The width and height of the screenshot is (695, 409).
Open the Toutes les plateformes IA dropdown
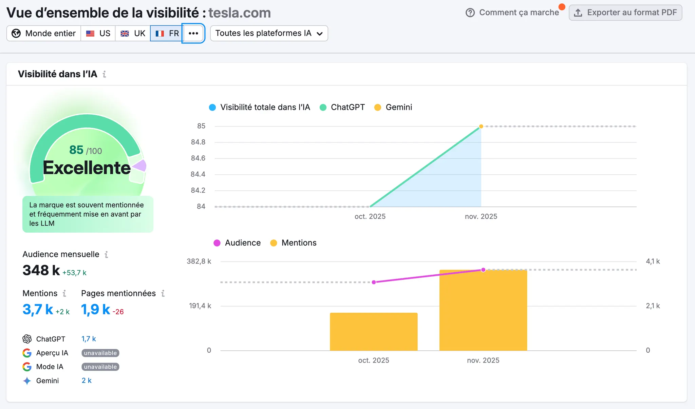pyautogui.click(x=268, y=33)
